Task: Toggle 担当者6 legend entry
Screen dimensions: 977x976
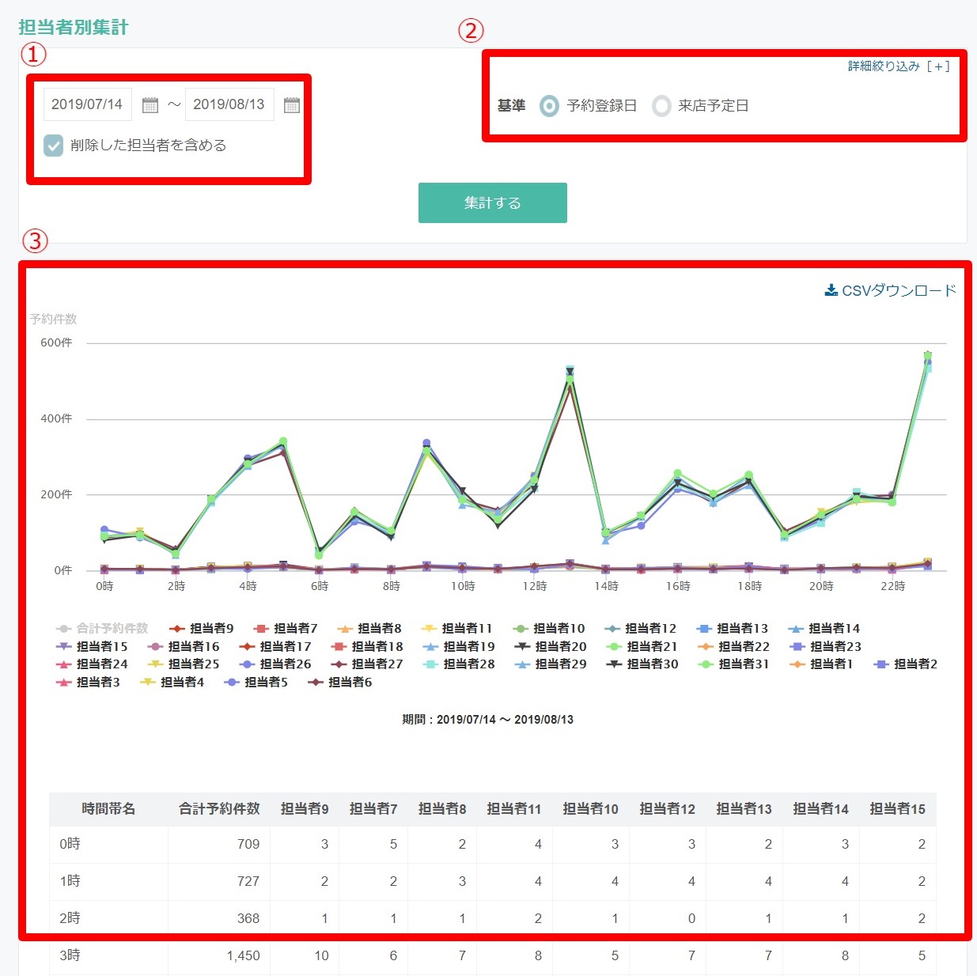Action: point(339,682)
